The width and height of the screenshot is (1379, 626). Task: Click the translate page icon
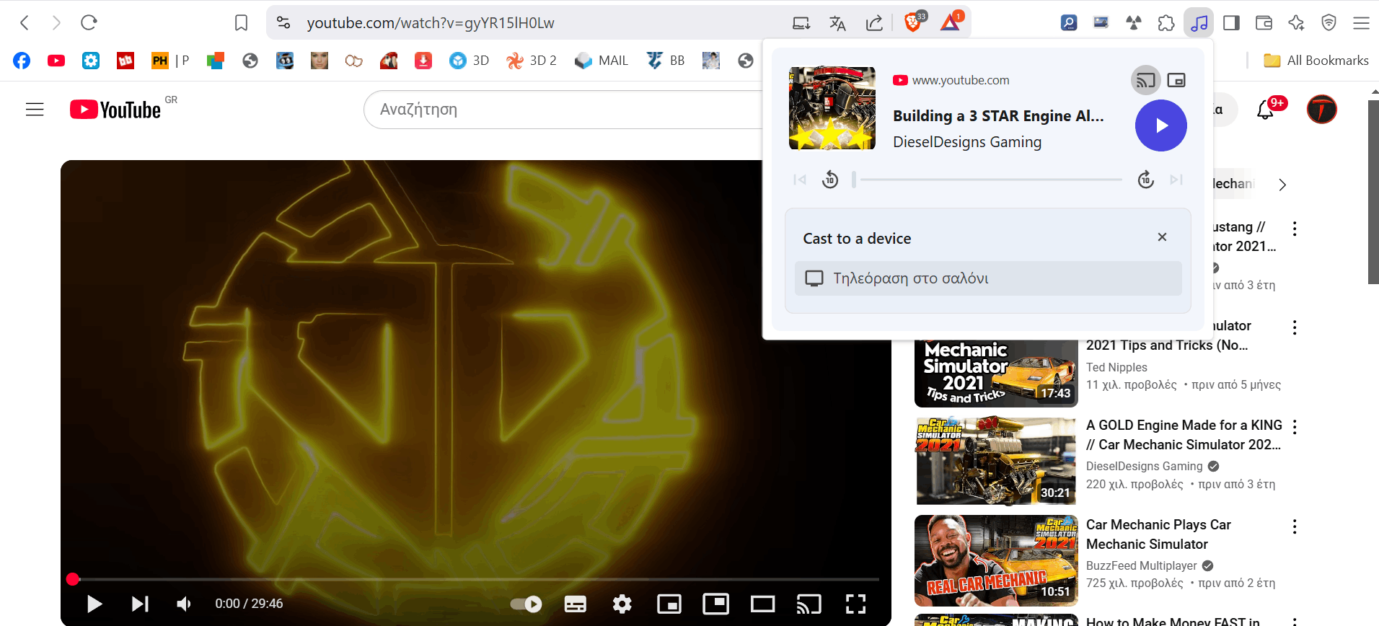click(x=837, y=23)
